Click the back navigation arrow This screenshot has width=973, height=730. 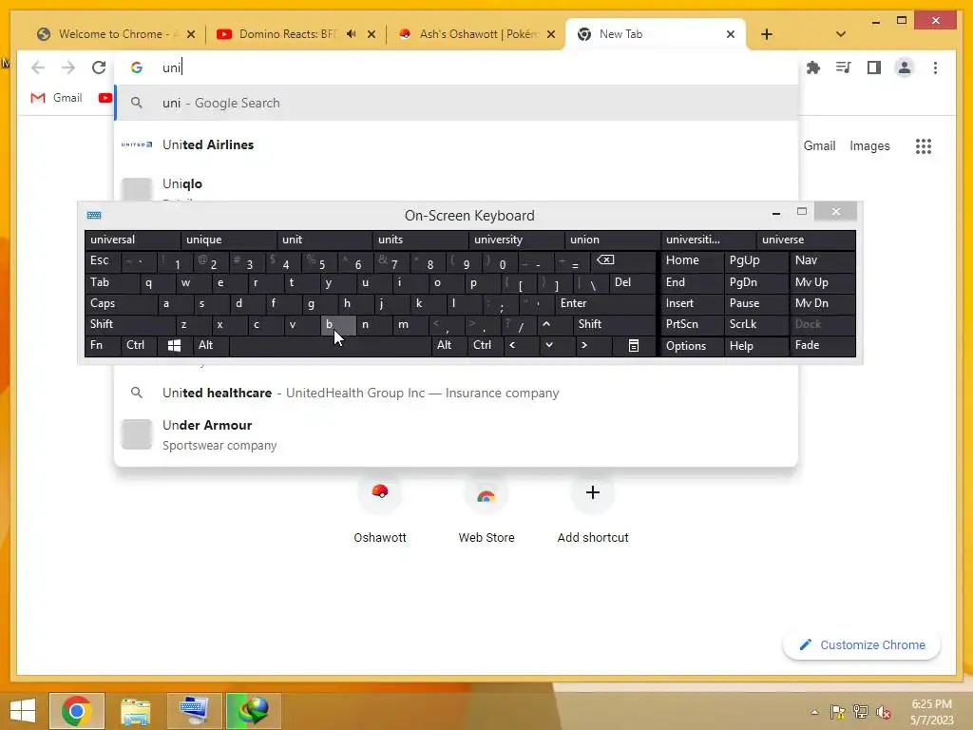point(38,67)
